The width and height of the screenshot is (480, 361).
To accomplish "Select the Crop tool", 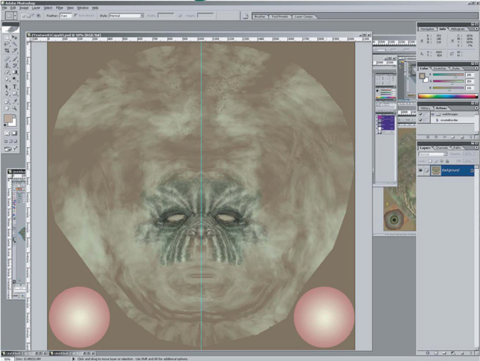I will point(6,51).
